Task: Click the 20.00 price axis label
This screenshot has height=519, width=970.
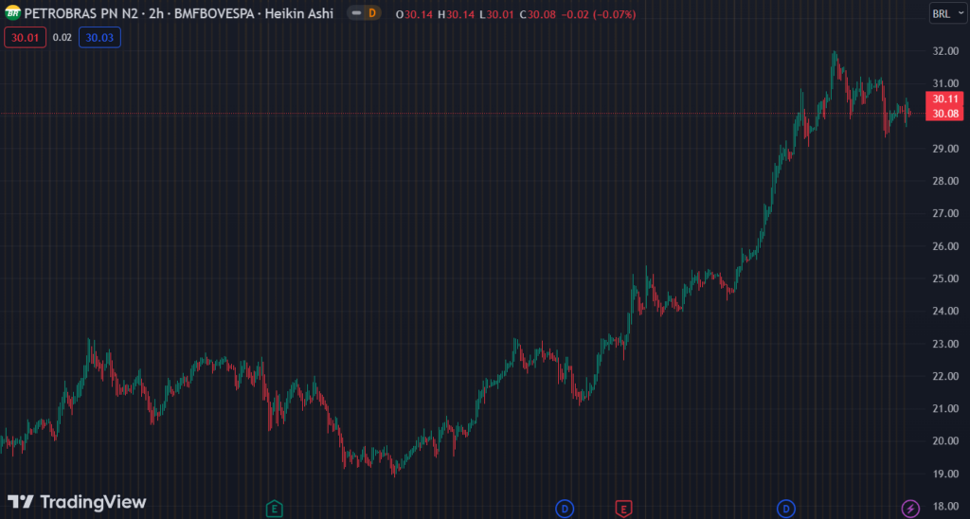Action: [x=946, y=441]
